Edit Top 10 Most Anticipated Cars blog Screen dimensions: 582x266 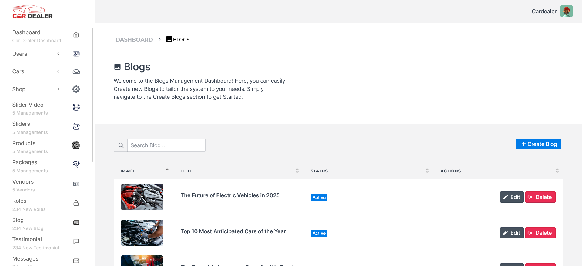point(512,233)
